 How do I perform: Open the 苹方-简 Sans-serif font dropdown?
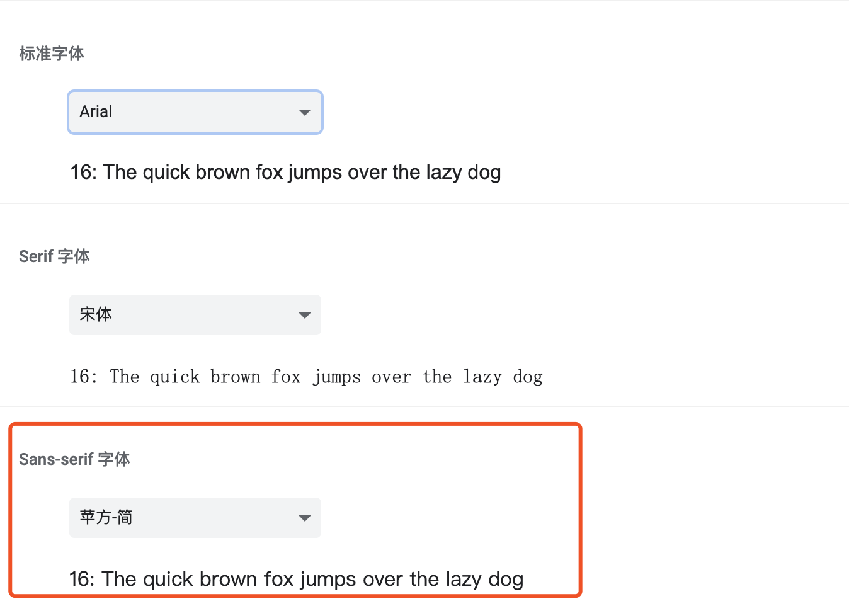(195, 518)
